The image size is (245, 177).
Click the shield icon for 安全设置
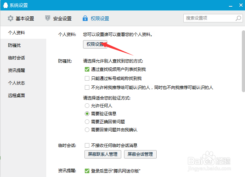tap(48, 18)
